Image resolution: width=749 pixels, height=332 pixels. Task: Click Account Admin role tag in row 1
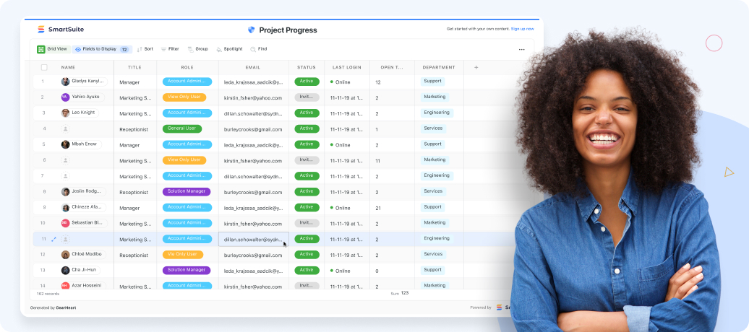tap(187, 82)
